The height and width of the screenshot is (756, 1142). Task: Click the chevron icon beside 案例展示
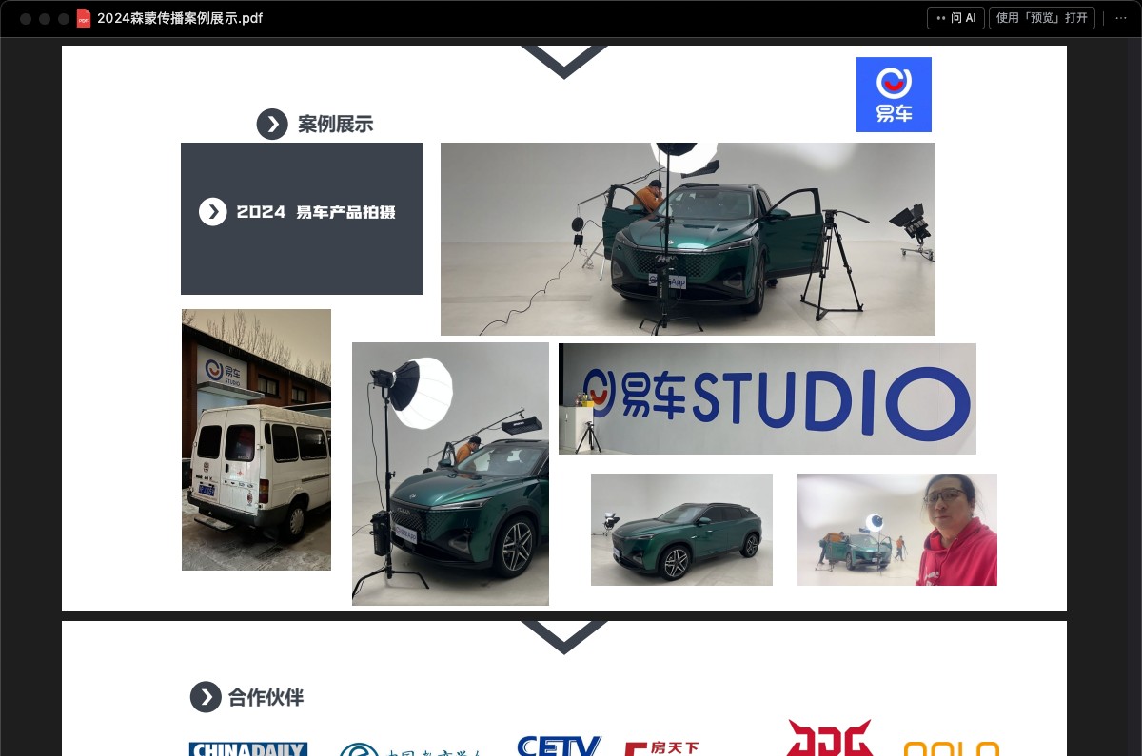click(x=272, y=124)
